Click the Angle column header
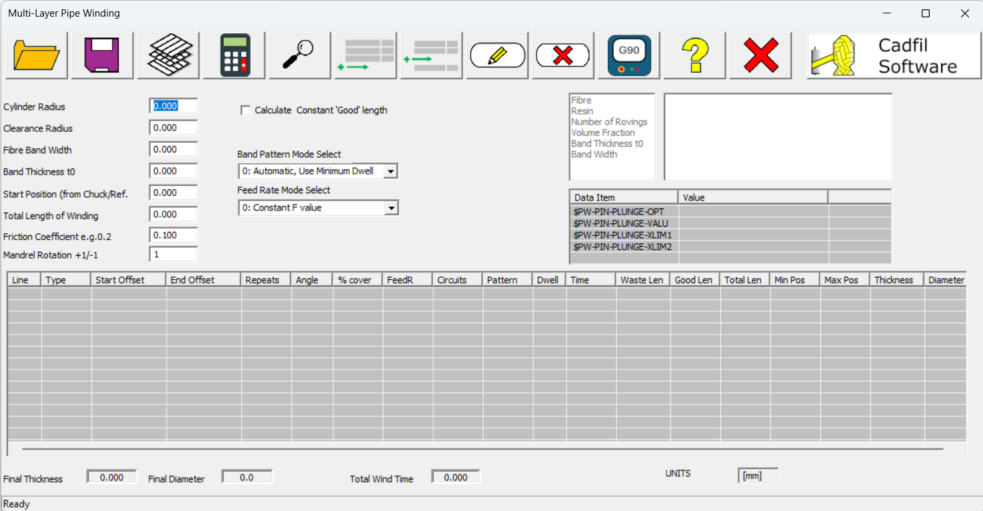This screenshot has width=983, height=511. click(x=312, y=280)
